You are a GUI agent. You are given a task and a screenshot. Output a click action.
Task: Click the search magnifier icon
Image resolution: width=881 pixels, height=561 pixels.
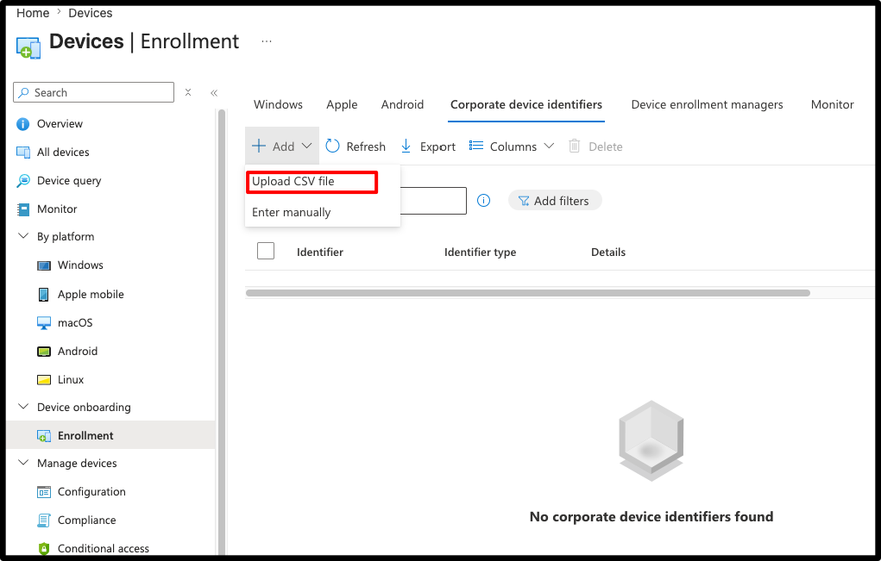(23, 92)
